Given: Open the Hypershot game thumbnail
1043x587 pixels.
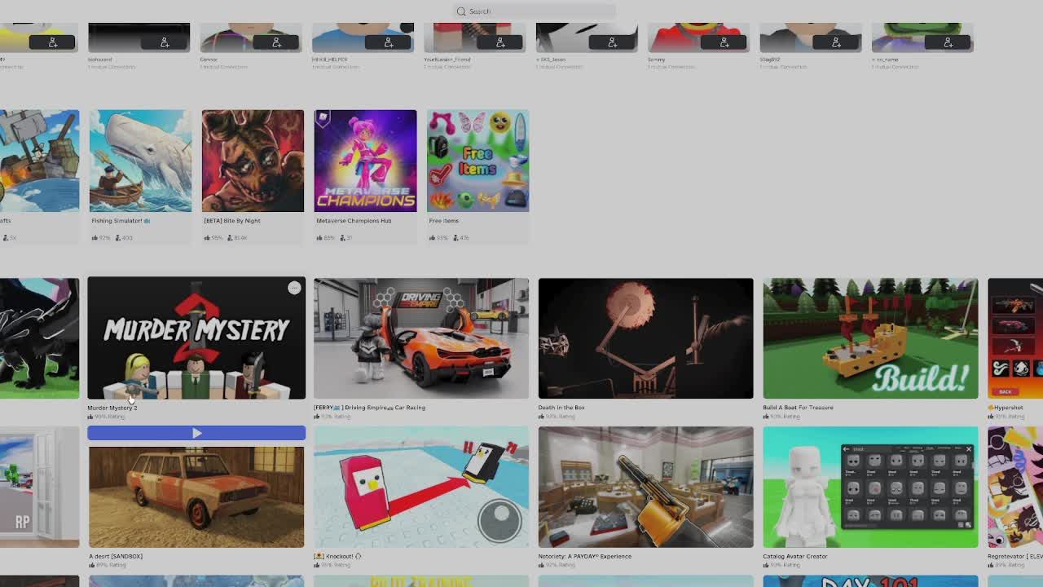Looking at the screenshot, I should [1015, 338].
